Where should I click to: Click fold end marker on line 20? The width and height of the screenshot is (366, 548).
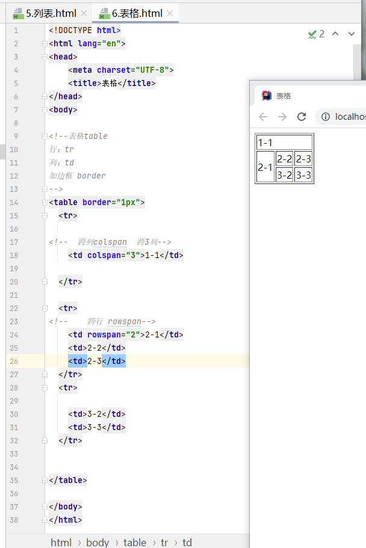click(x=45, y=282)
